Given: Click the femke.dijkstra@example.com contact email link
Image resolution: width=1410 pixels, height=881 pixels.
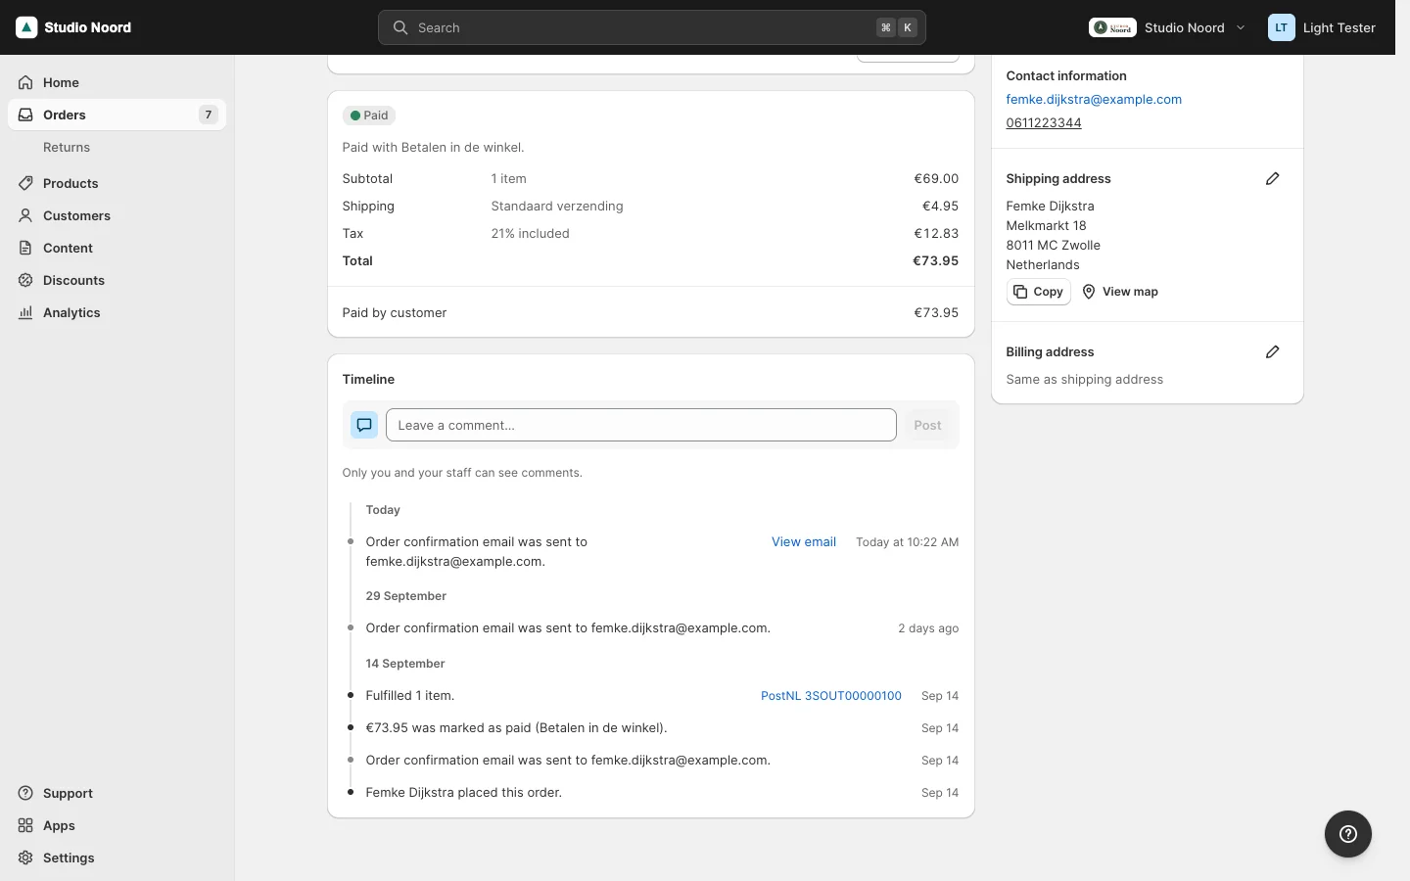Looking at the screenshot, I should click(1094, 99).
